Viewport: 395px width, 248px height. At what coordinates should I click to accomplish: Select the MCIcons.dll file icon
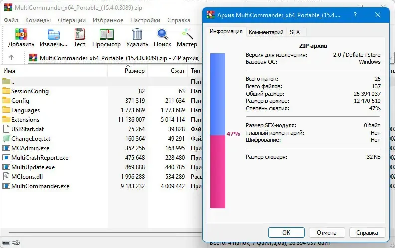click(6, 176)
